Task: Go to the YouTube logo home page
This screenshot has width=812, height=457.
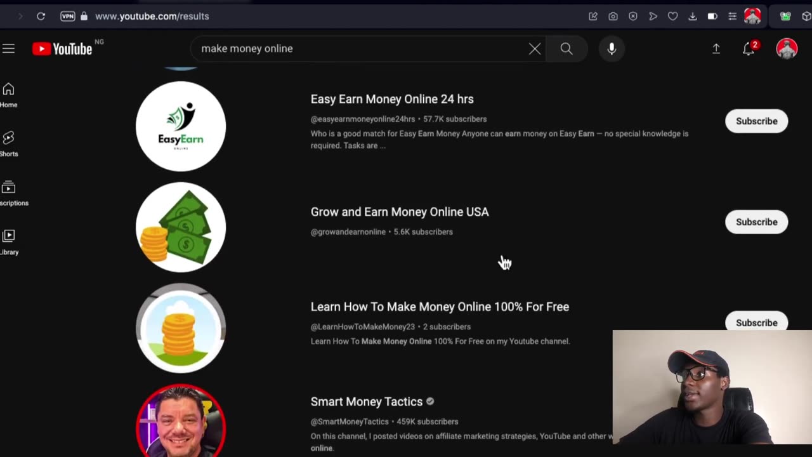Action: click(62, 49)
